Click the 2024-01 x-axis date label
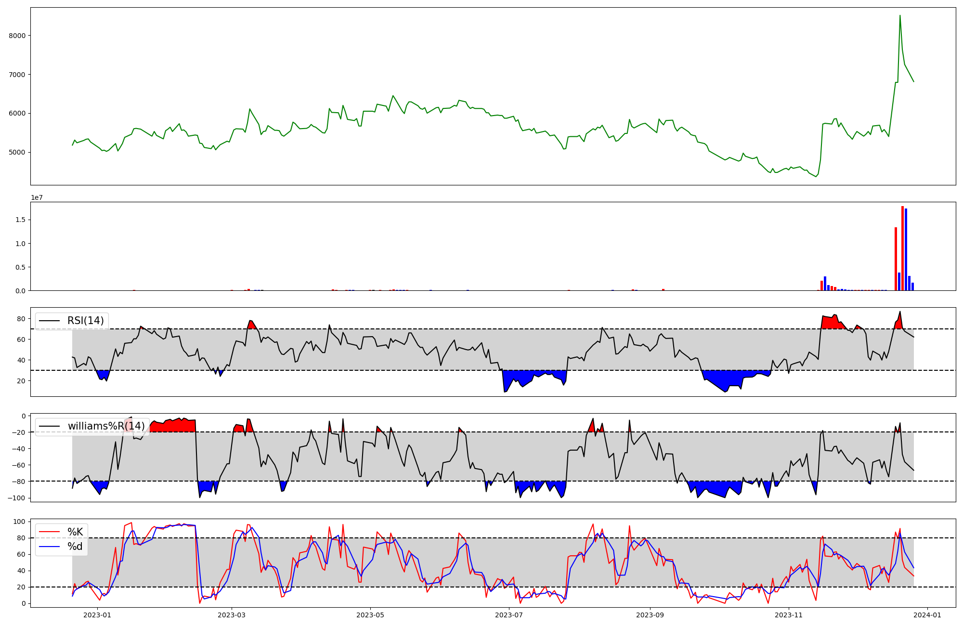Image resolution: width=963 pixels, height=626 pixels. click(927, 615)
